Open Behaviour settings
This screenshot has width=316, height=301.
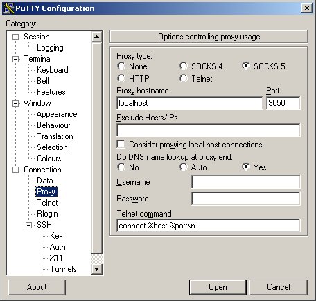pos(53,125)
